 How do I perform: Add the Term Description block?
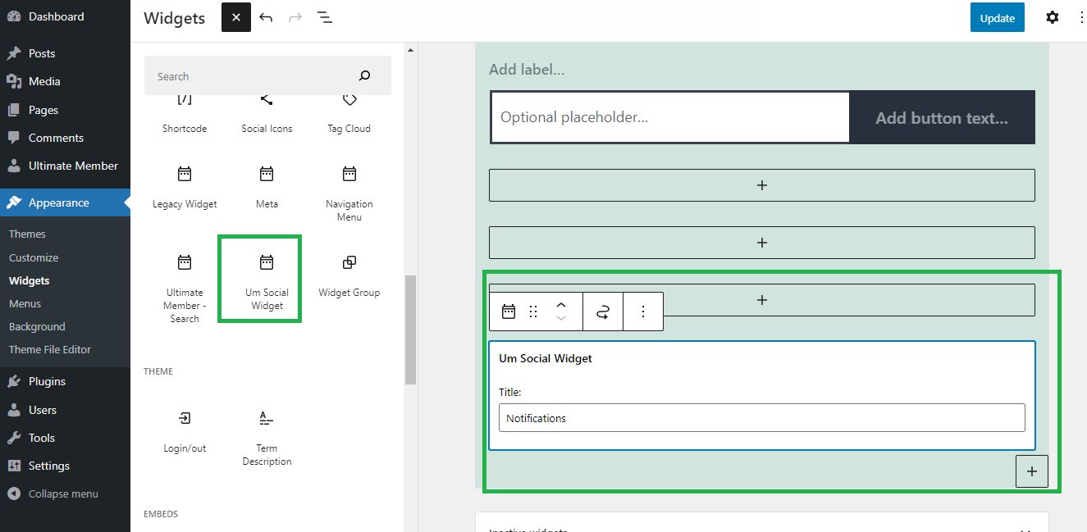coord(267,439)
